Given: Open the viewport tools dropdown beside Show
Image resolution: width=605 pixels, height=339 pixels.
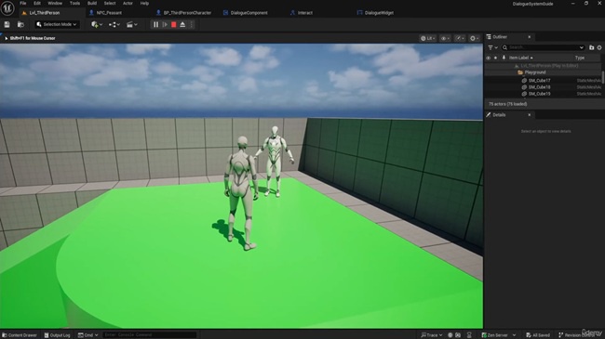Looking at the screenshot, I should (x=460, y=38).
